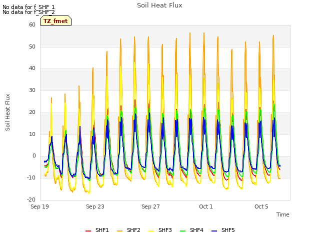Click the SHF3 legend label

click(x=165, y=230)
